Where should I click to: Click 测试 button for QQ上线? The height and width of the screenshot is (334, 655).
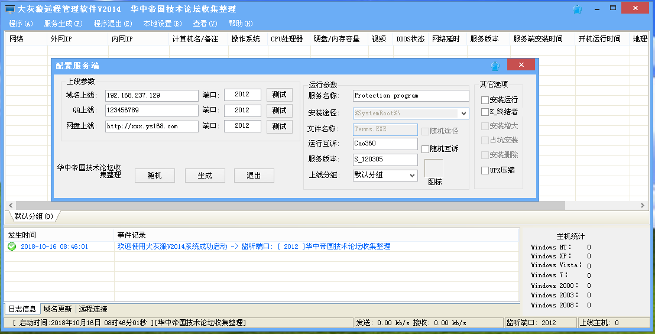click(280, 111)
